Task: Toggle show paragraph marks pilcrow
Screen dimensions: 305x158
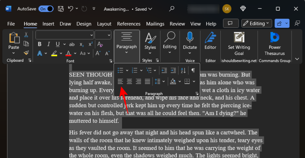Action: point(193,70)
